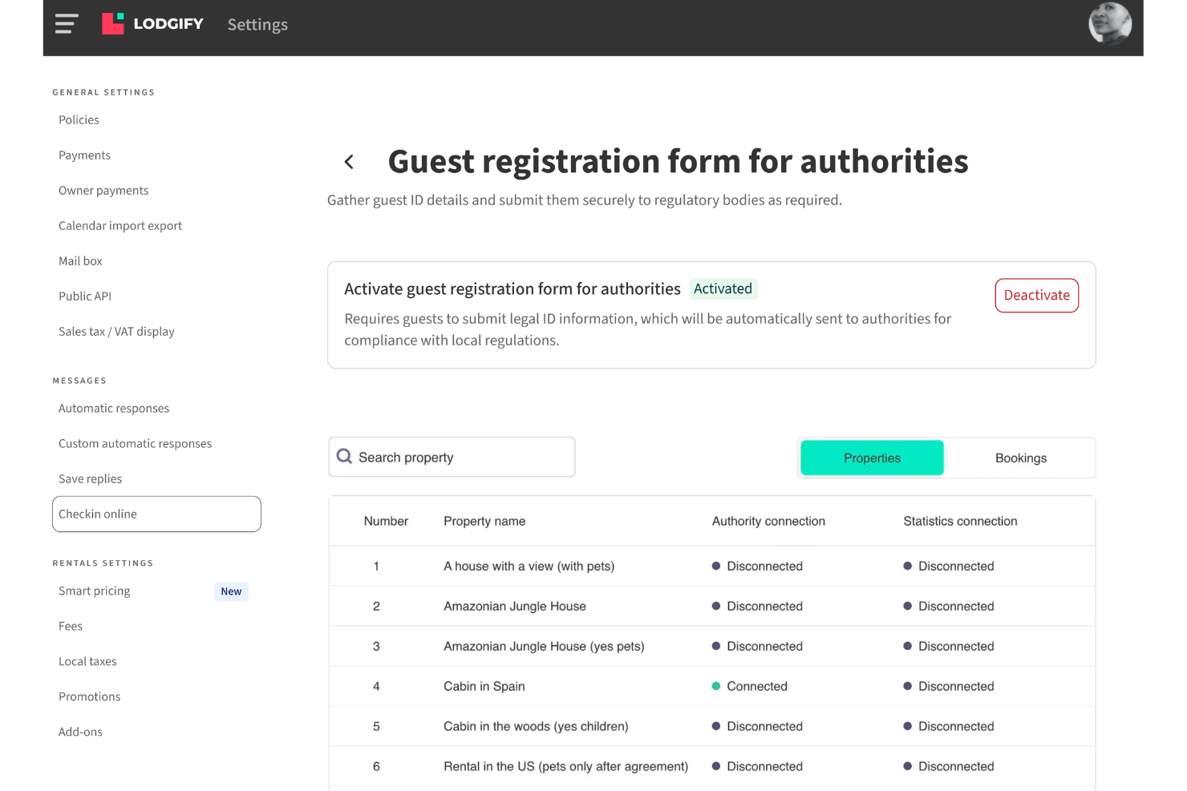Click the green Connected status dot for Cabin in Spain
Screen dimensions: 1187x791
tap(716, 686)
